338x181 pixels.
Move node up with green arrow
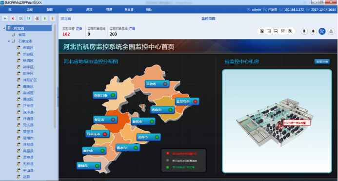coord(44,19)
